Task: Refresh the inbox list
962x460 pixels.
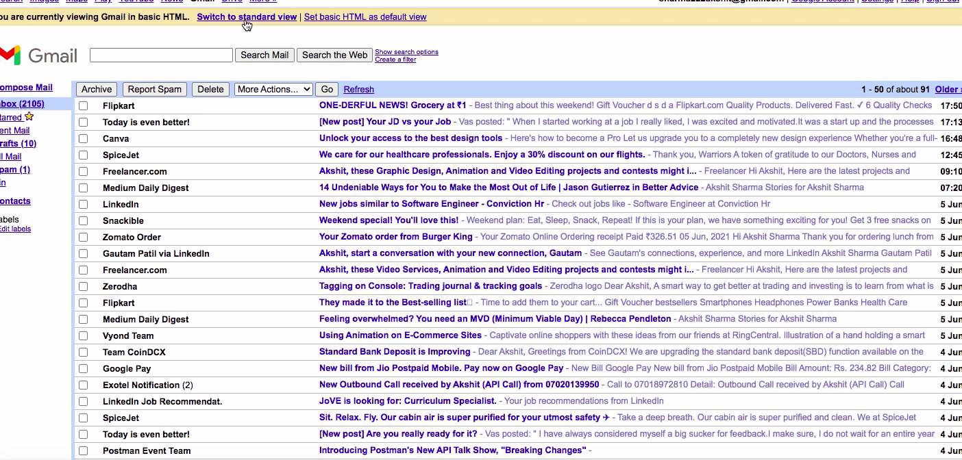Action: point(359,89)
